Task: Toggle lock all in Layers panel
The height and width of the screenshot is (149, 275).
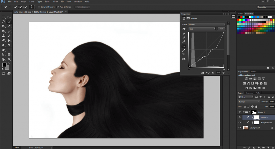Action: coord(256,107)
